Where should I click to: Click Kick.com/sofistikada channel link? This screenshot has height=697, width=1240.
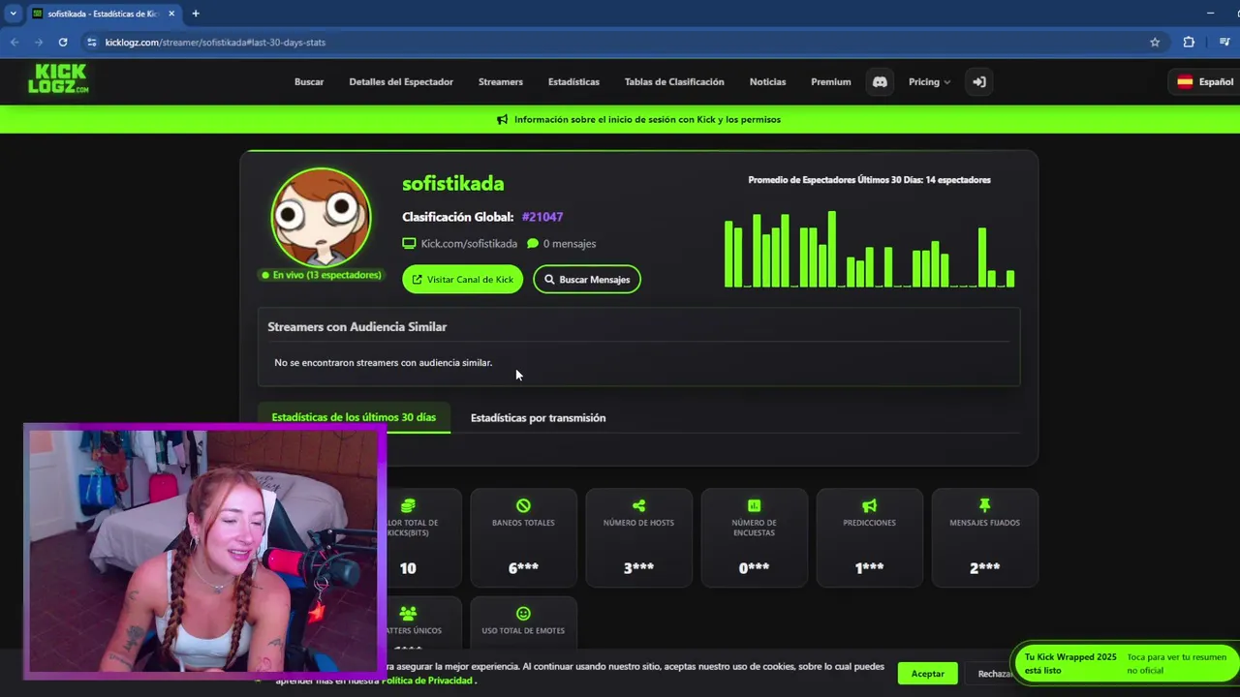(x=469, y=244)
